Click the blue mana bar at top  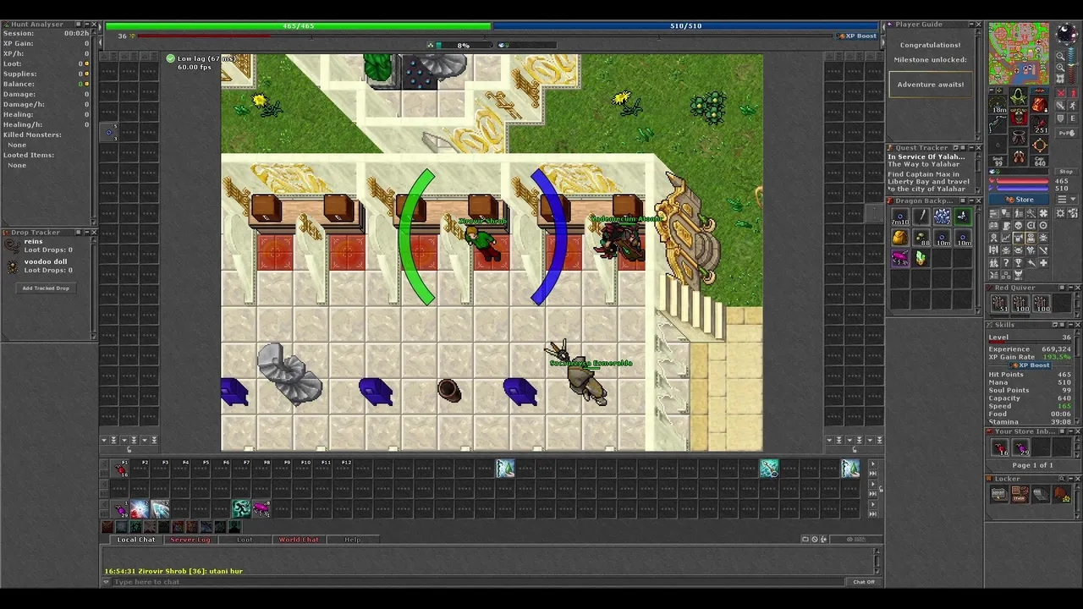pos(686,26)
